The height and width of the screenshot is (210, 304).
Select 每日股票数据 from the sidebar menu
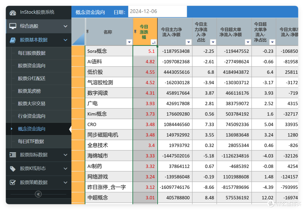(x=30, y=53)
